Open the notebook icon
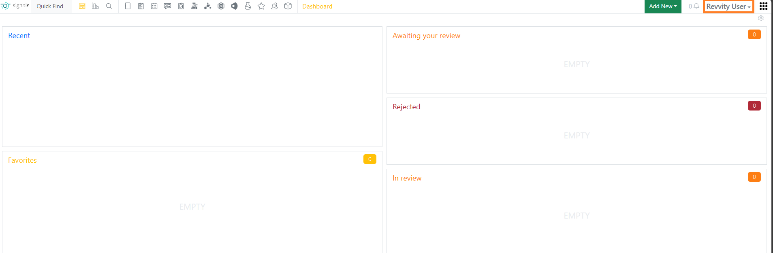The image size is (773, 253). click(x=128, y=6)
